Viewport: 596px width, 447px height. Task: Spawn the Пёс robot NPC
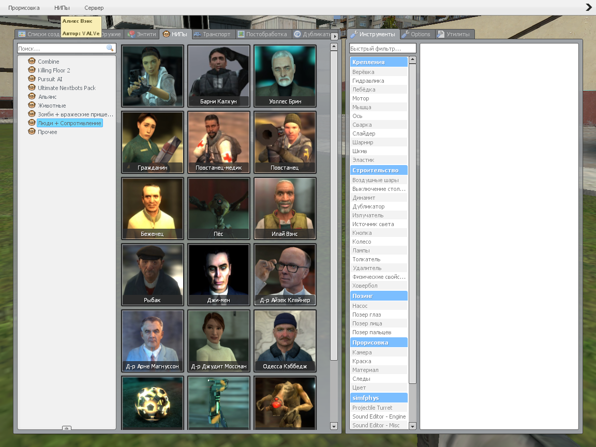[219, 208]
